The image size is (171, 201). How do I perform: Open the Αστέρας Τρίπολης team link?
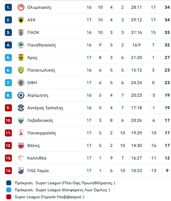coord(45,108)
